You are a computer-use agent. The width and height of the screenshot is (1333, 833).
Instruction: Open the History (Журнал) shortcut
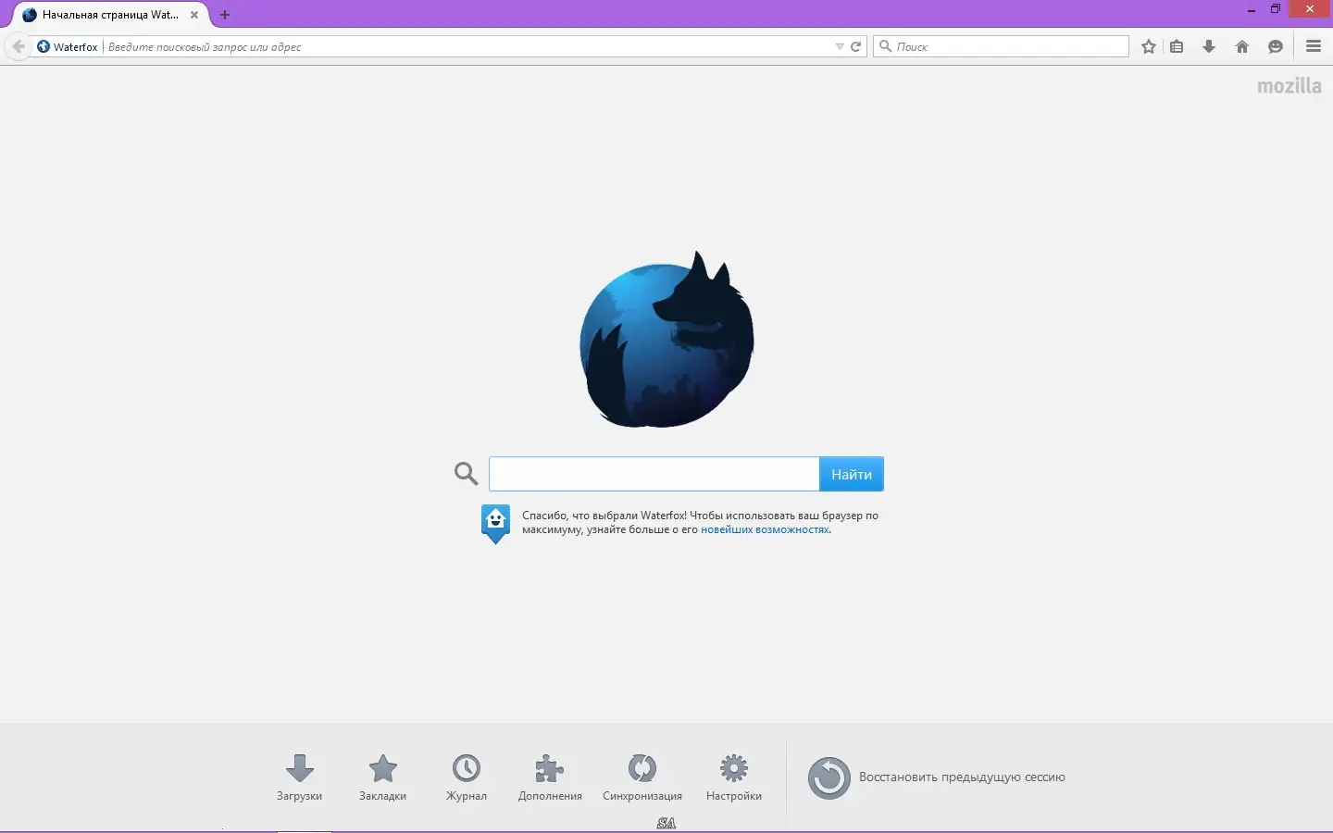click(x=467, y=777)
